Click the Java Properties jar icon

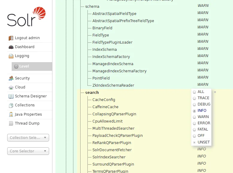coord(11,114)
